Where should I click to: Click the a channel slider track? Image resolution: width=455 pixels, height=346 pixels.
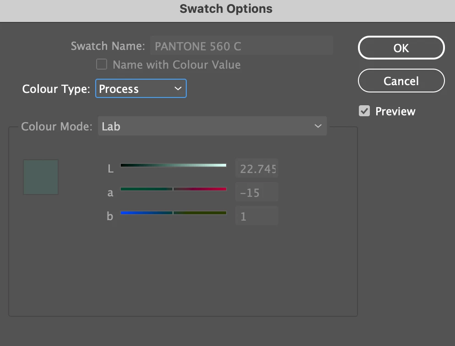(173, 189)
